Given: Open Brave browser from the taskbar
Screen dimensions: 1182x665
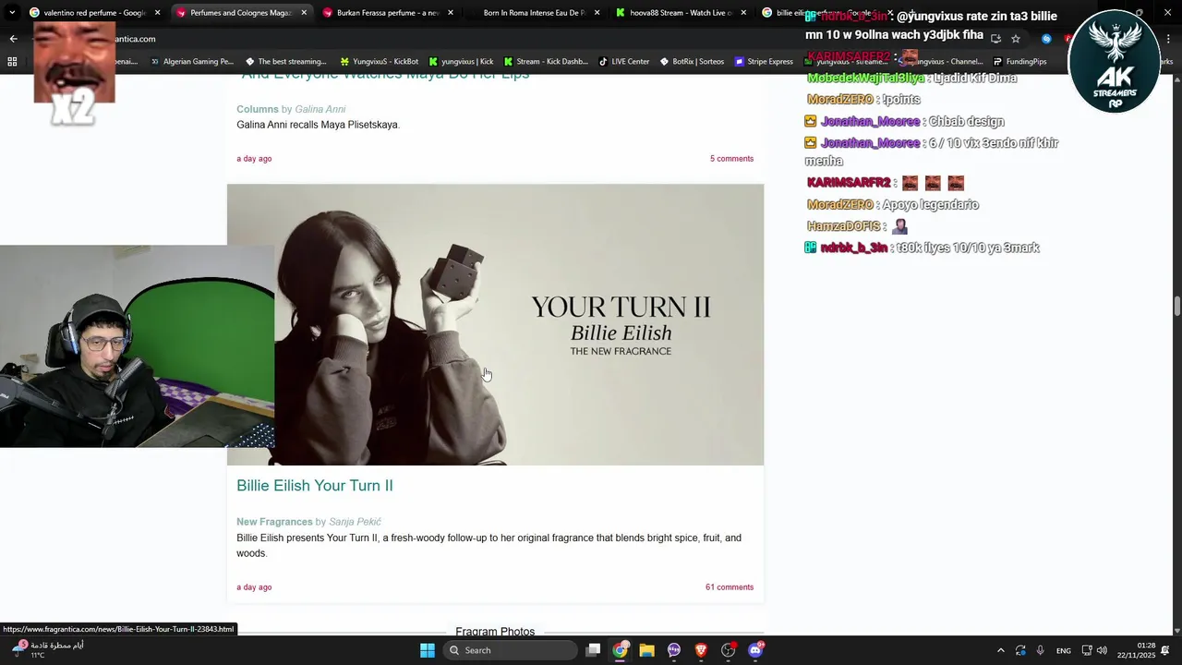Looking at the screenshot, I should coord(701,650).
